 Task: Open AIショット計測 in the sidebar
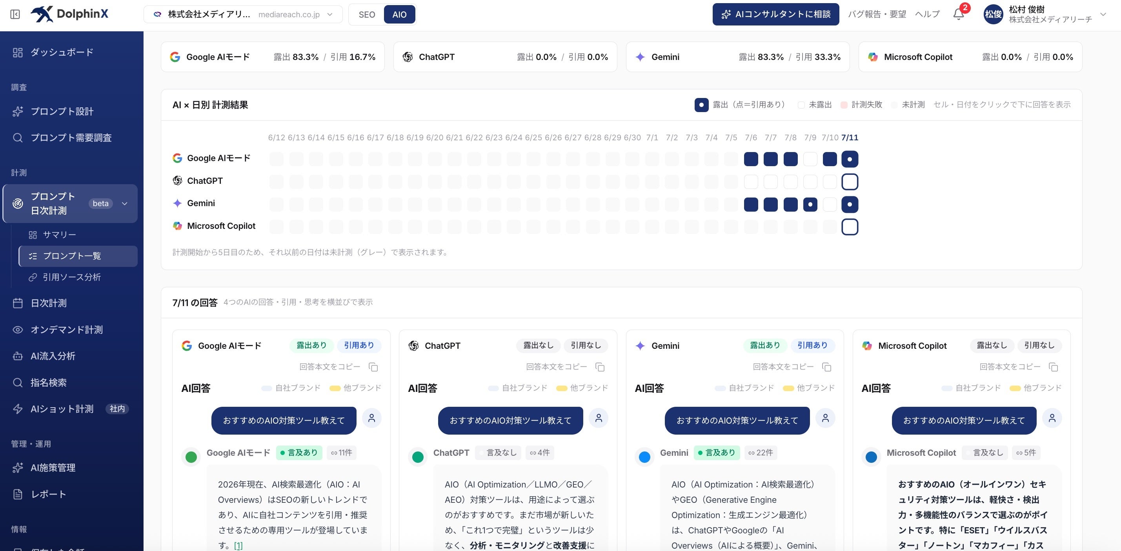pyautogui.click(x=71, y=409)
